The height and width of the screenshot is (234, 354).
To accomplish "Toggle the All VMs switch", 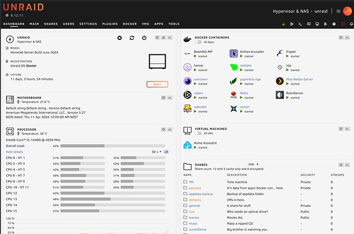I will [198, 133].
